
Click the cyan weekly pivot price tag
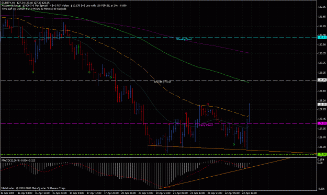click(x=322, y=37)
